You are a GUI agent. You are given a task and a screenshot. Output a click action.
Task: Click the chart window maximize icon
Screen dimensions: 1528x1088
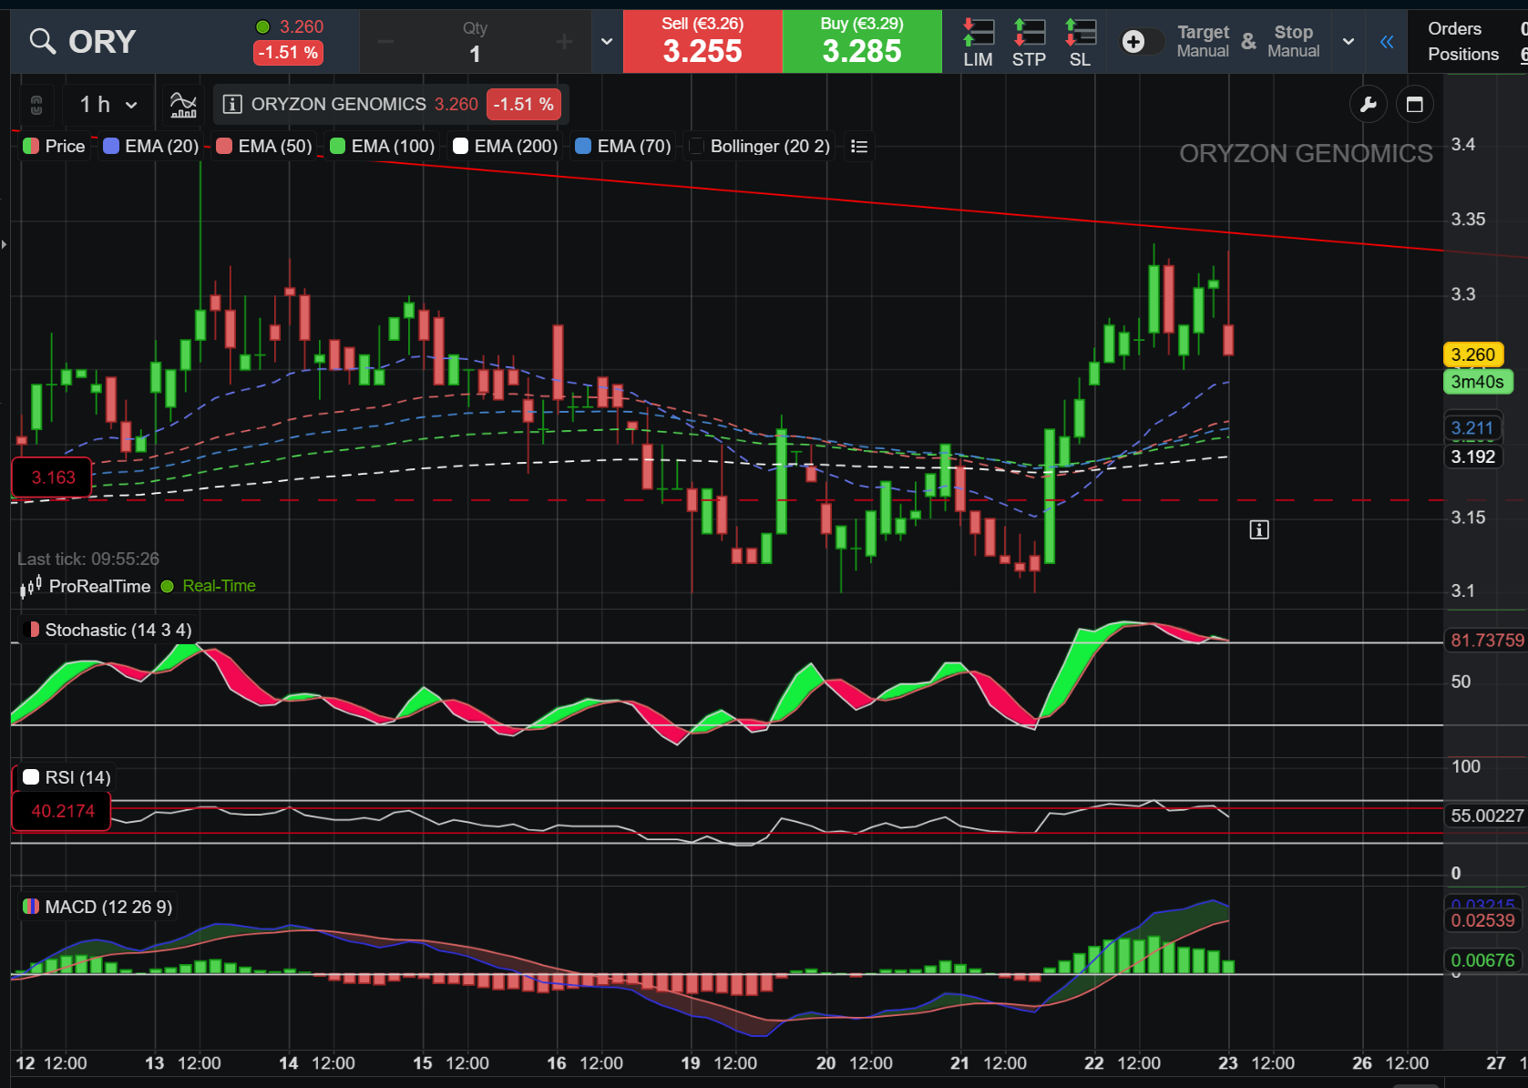1414,105
